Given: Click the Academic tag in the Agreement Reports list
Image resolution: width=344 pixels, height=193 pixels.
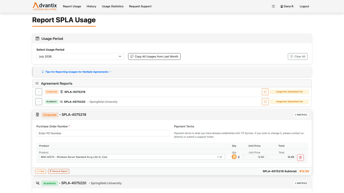Looking at the screenshot, I should 52,102.
